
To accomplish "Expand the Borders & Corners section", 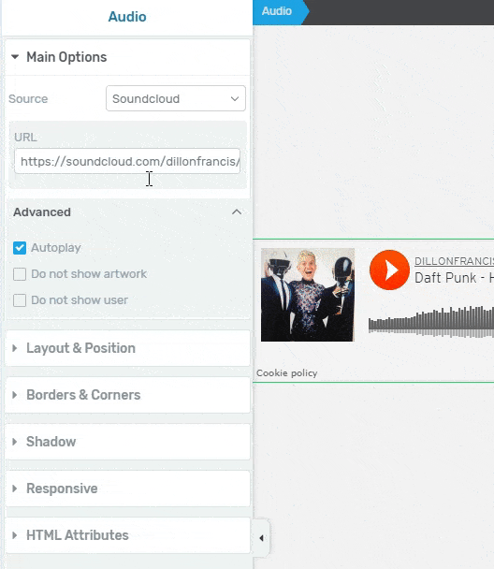I will 127,395.
